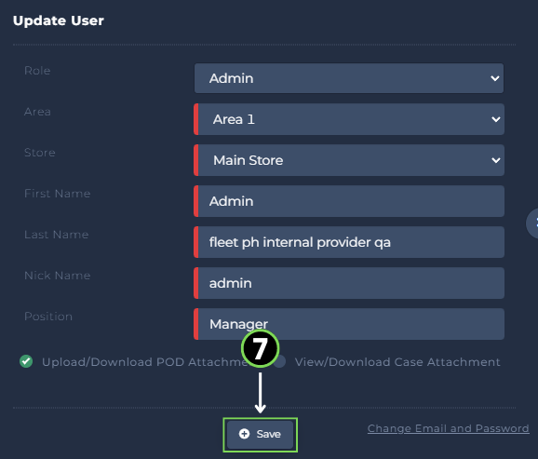This screenshot has width=538, height=459.
Task: Click the Upload/Download POD Attachment label
Action: click(x=144, y=362)
